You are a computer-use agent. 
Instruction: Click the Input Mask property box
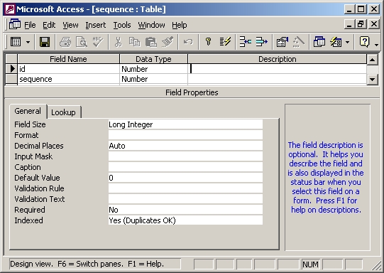[185, 156]
